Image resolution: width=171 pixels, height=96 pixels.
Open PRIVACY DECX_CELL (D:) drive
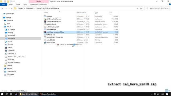click(16, 57)
